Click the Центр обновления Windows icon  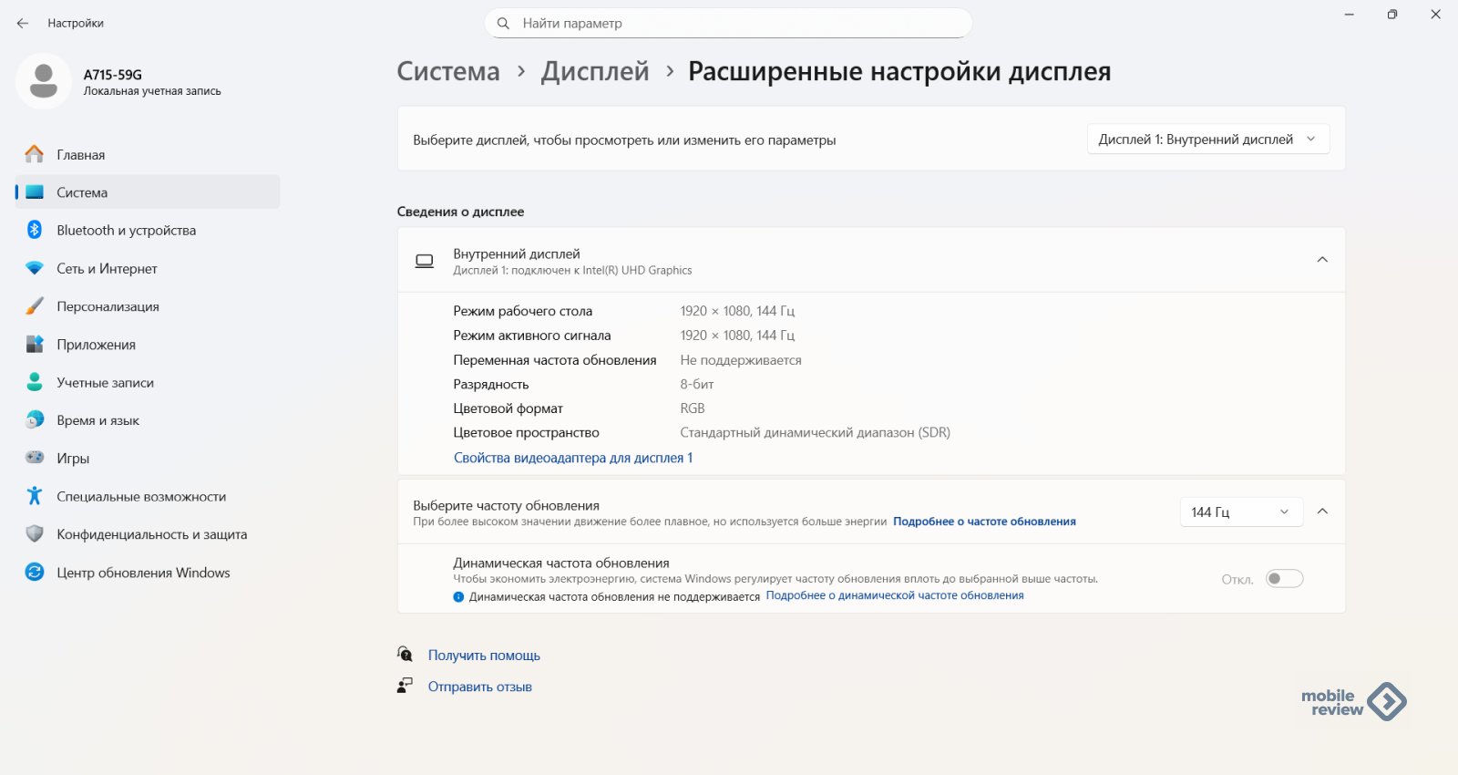(35, 573)
